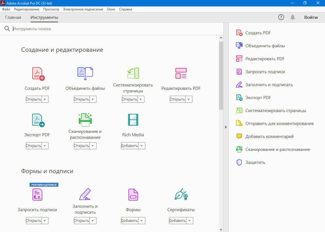Image resolution: width=325 pixels, height=232 pixels.
Task: Click the Войти button
Action: (x=311, y=17)
